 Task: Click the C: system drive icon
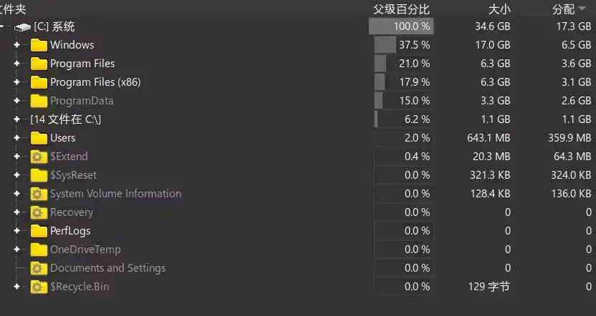click(x=22, y=27)
